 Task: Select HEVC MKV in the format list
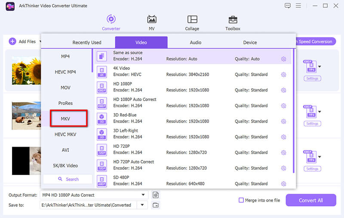click(x=65, y=135)
